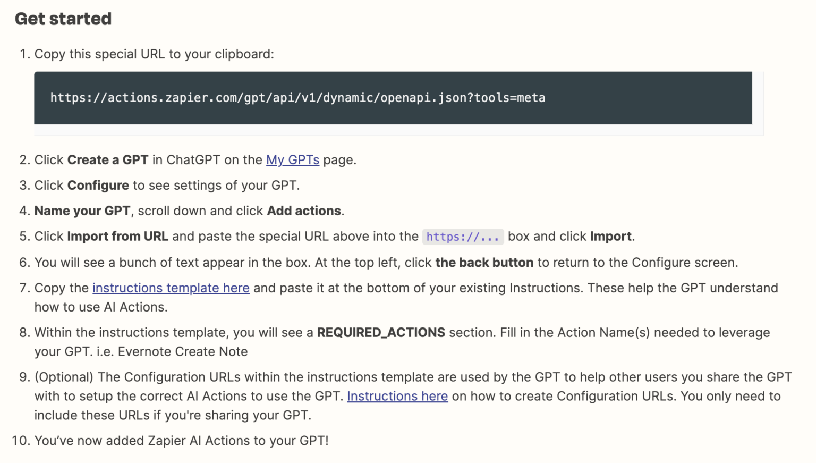The image size is (816, 463).
Task: Open the My GPTs link
Action: (x=292, y=160)
